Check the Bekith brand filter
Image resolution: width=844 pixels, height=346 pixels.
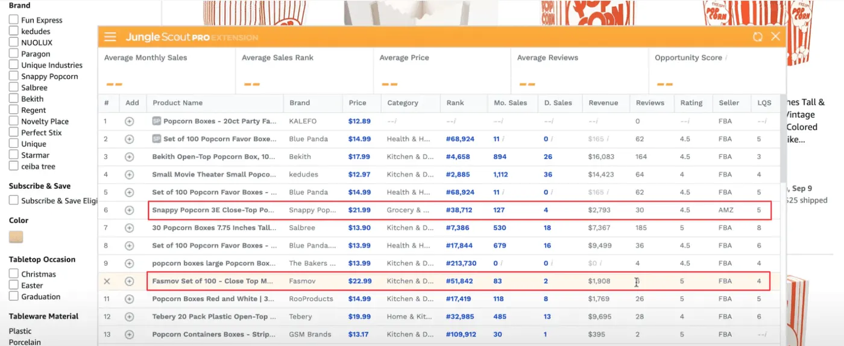(13, 98)
